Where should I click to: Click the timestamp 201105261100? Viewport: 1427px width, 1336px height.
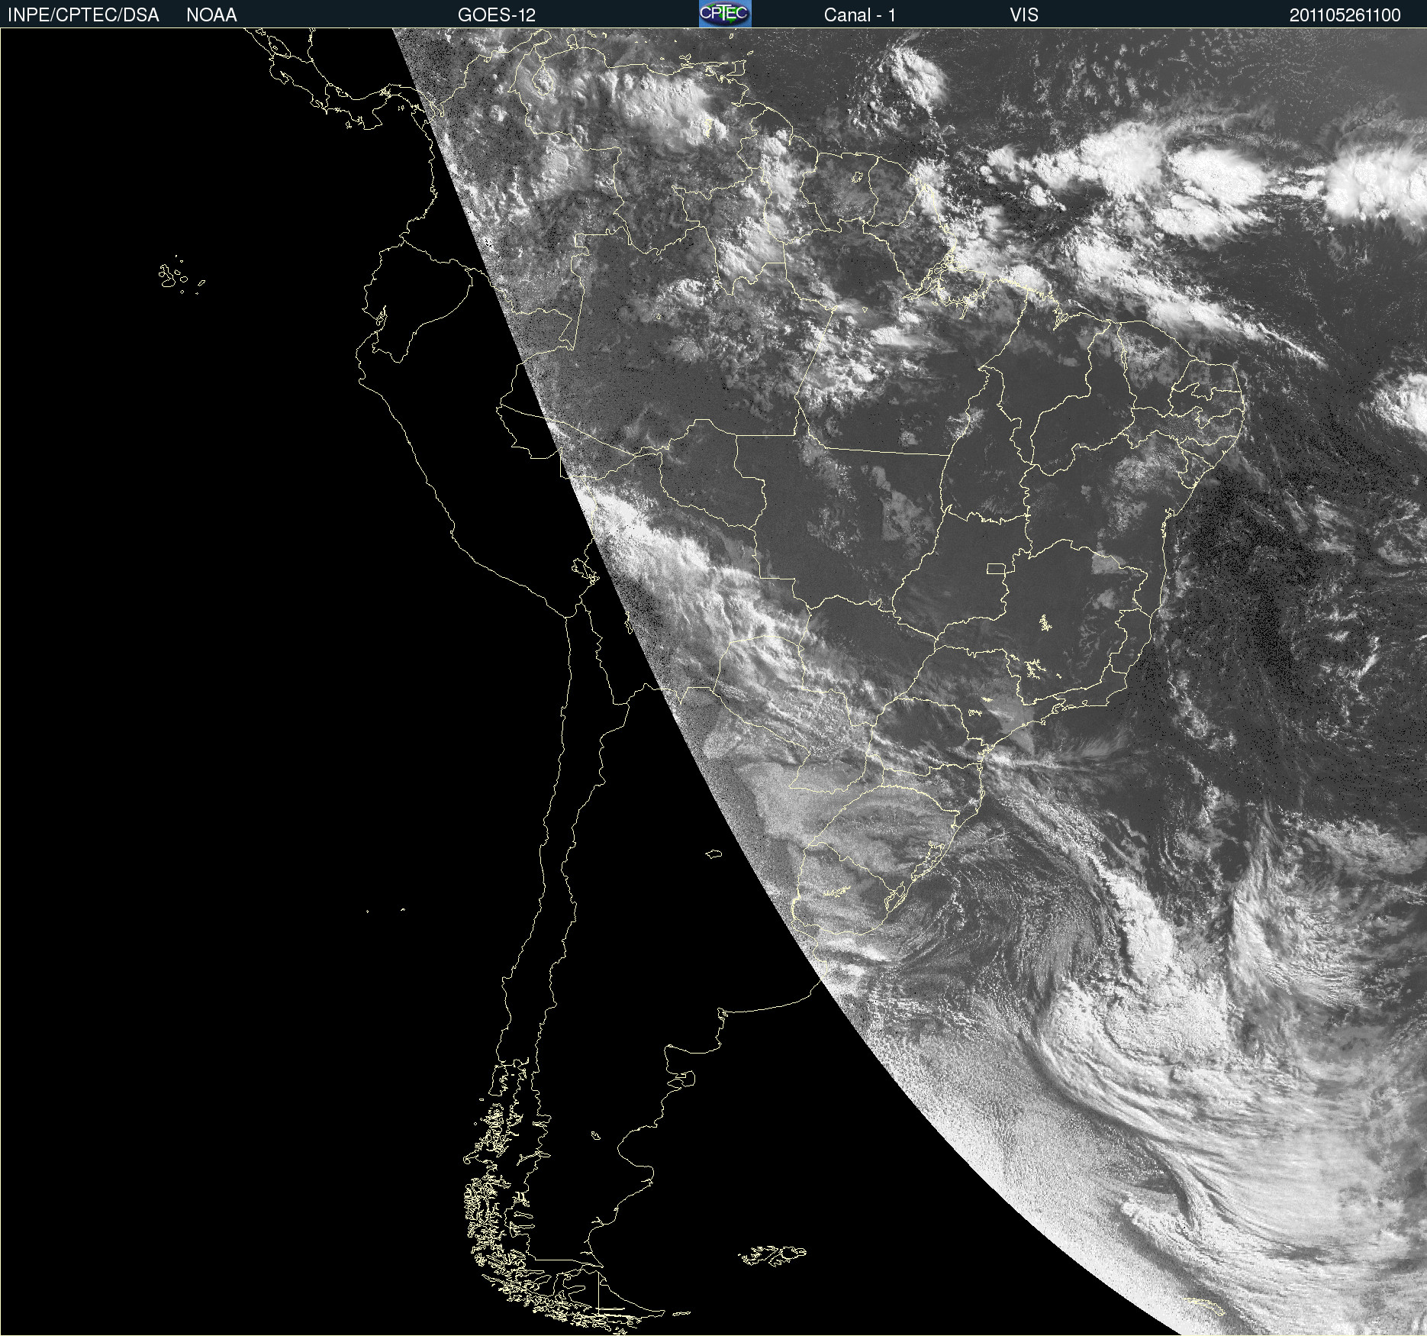(x=1345, y=15)
